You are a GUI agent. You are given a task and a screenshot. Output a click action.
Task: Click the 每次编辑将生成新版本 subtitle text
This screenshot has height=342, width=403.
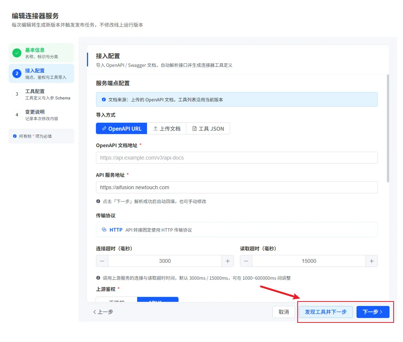(x=77, y=25)
